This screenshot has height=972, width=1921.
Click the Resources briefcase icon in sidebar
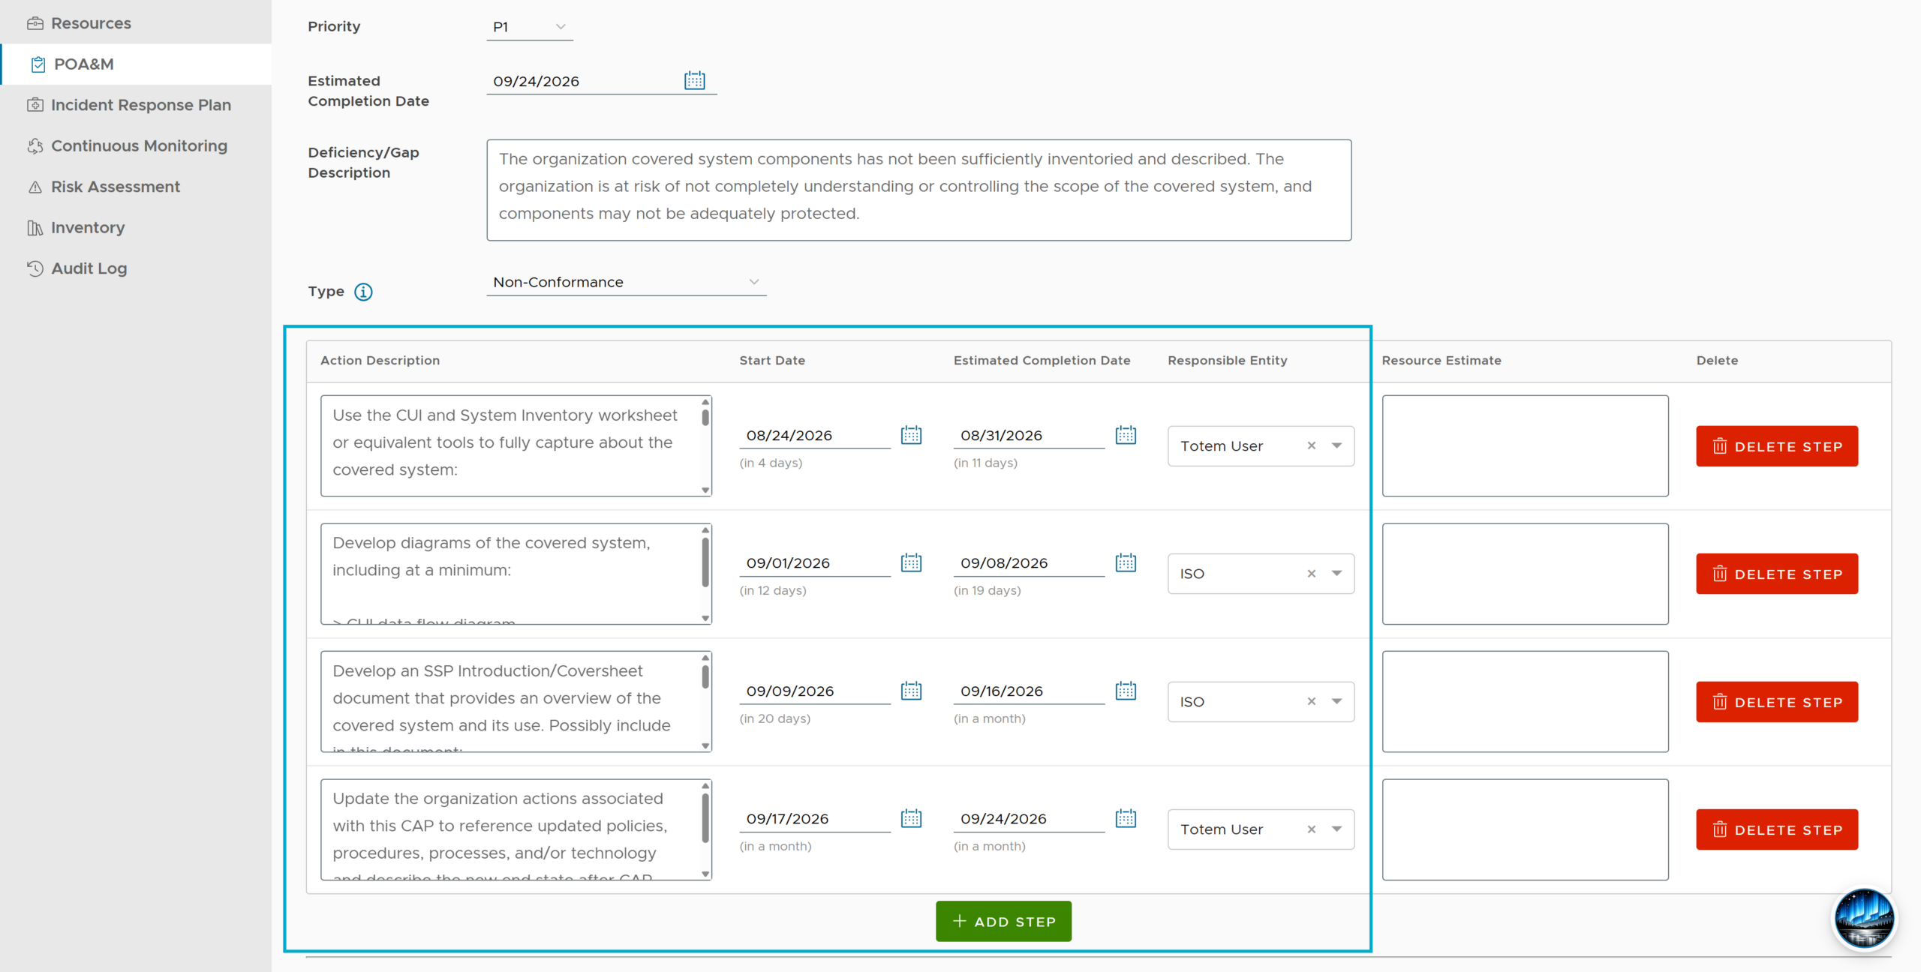click(x=35, y=23)
